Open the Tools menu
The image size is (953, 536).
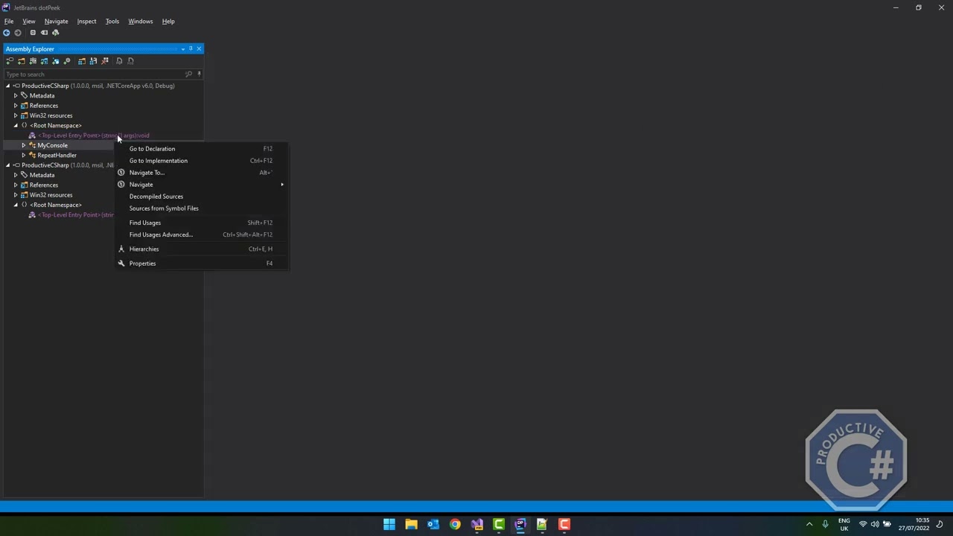112,22
